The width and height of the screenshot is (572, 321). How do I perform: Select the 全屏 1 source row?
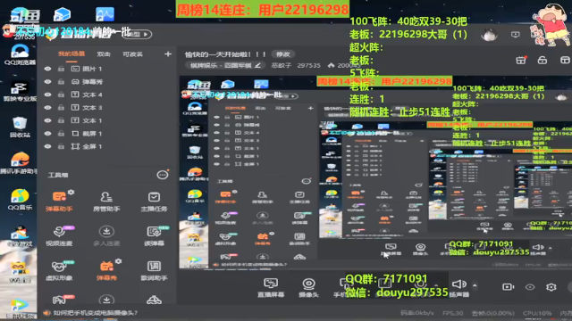coord(107,146)
